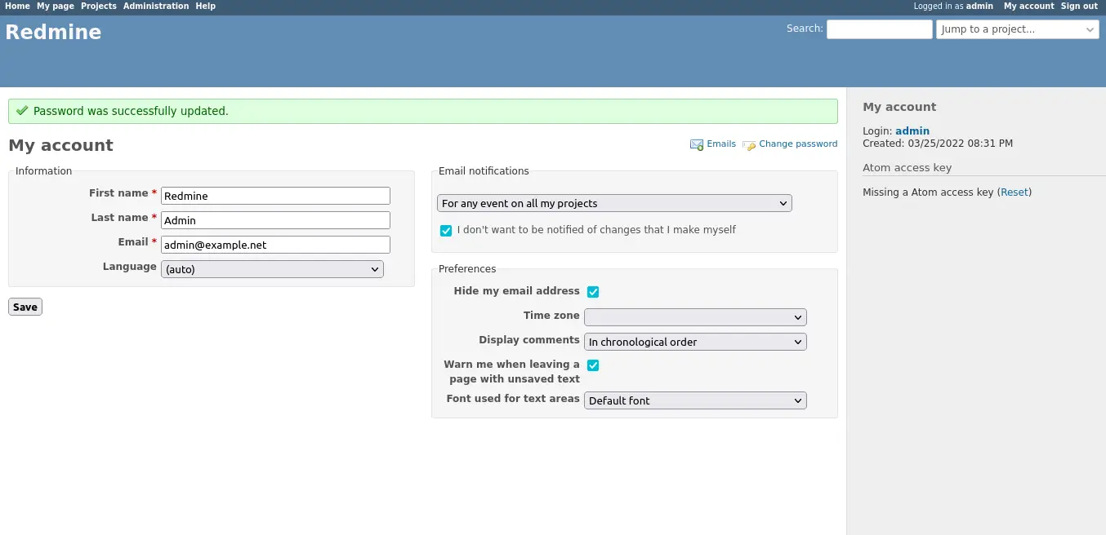The image size is (1106, 535).
Task: Open the Display comments dropdown
Action: [x=695, y=343]
